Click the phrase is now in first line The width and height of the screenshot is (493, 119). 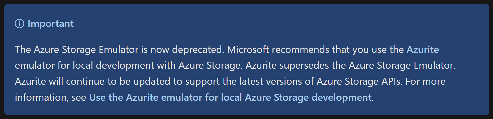click(155, 50)
